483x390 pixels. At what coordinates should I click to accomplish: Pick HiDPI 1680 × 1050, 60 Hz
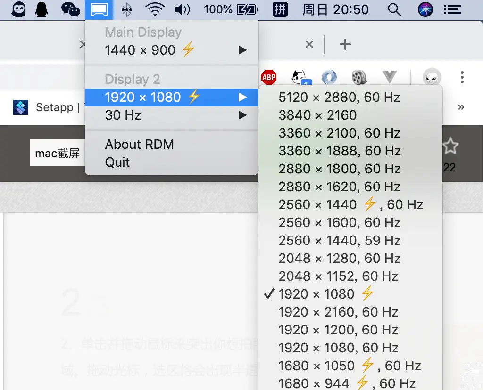pyautogui.click(x=350, y=366)
